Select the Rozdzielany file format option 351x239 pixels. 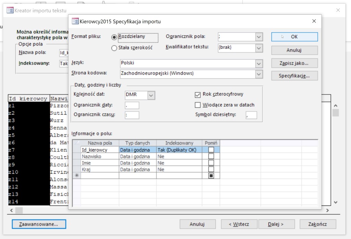click(114, 37)
